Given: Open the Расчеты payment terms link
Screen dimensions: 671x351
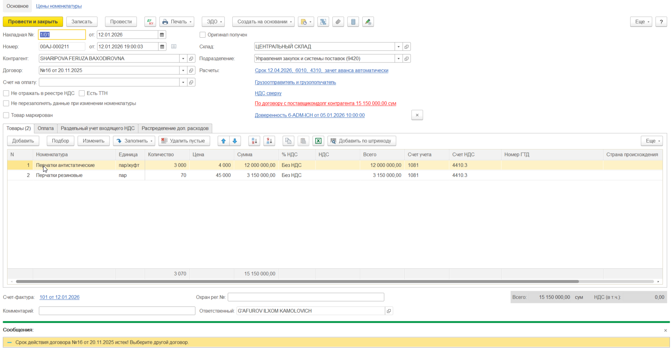Looking at the screenshot, I should [x=322, y=71].
